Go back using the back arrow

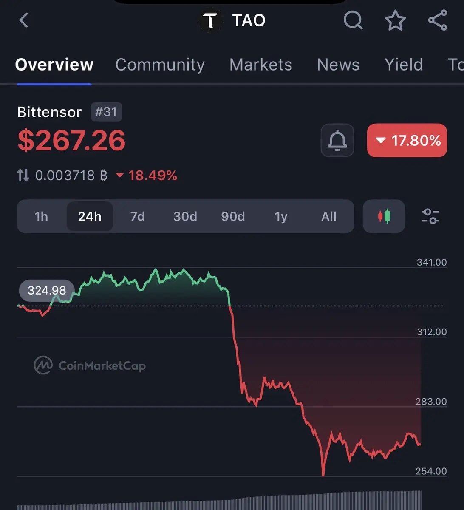click(24, 20)
